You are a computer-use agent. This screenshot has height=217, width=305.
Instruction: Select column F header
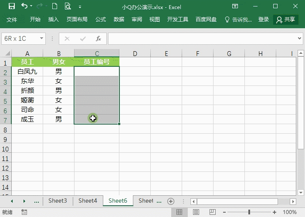point(198,53)
